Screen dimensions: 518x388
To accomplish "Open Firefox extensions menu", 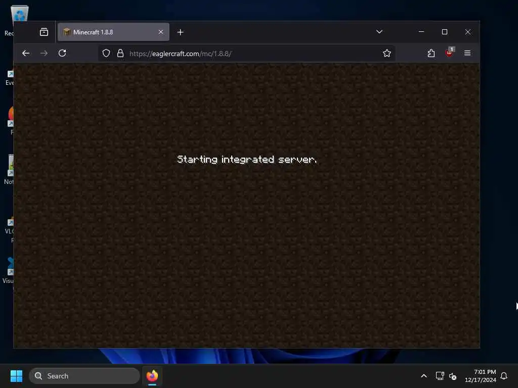I will click(x=431, y=53).
